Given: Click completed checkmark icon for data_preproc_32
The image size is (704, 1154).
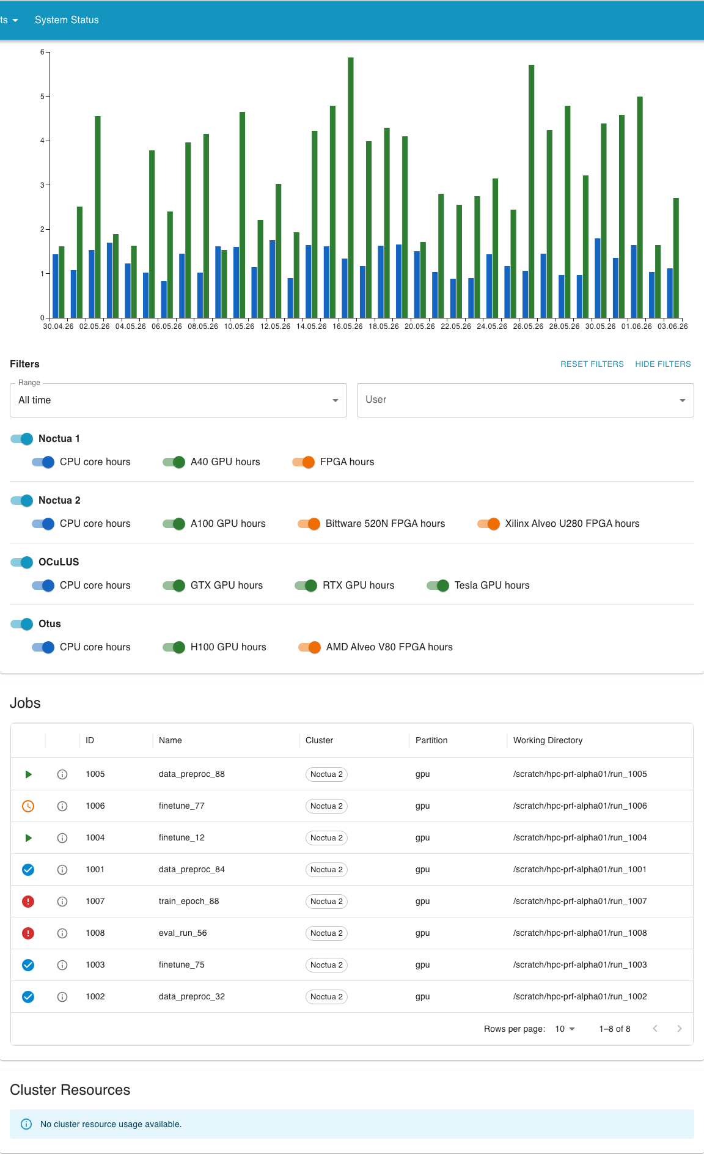Looking at the screenshot, I should tap(28, 997).
